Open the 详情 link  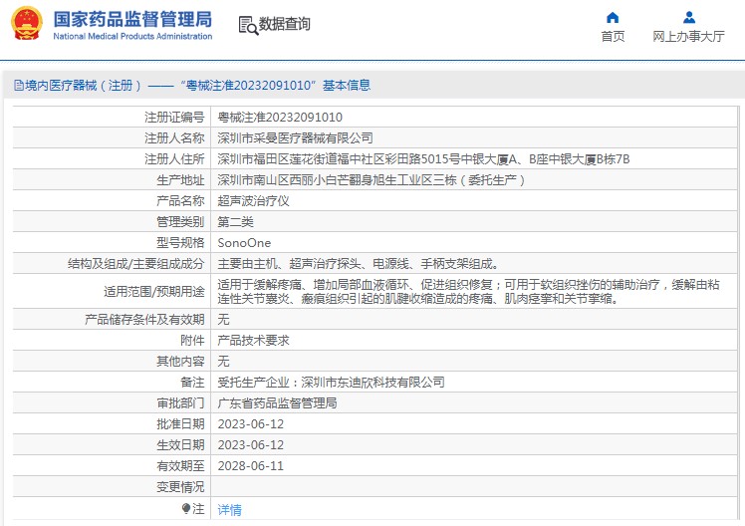[x=229, y=510]
